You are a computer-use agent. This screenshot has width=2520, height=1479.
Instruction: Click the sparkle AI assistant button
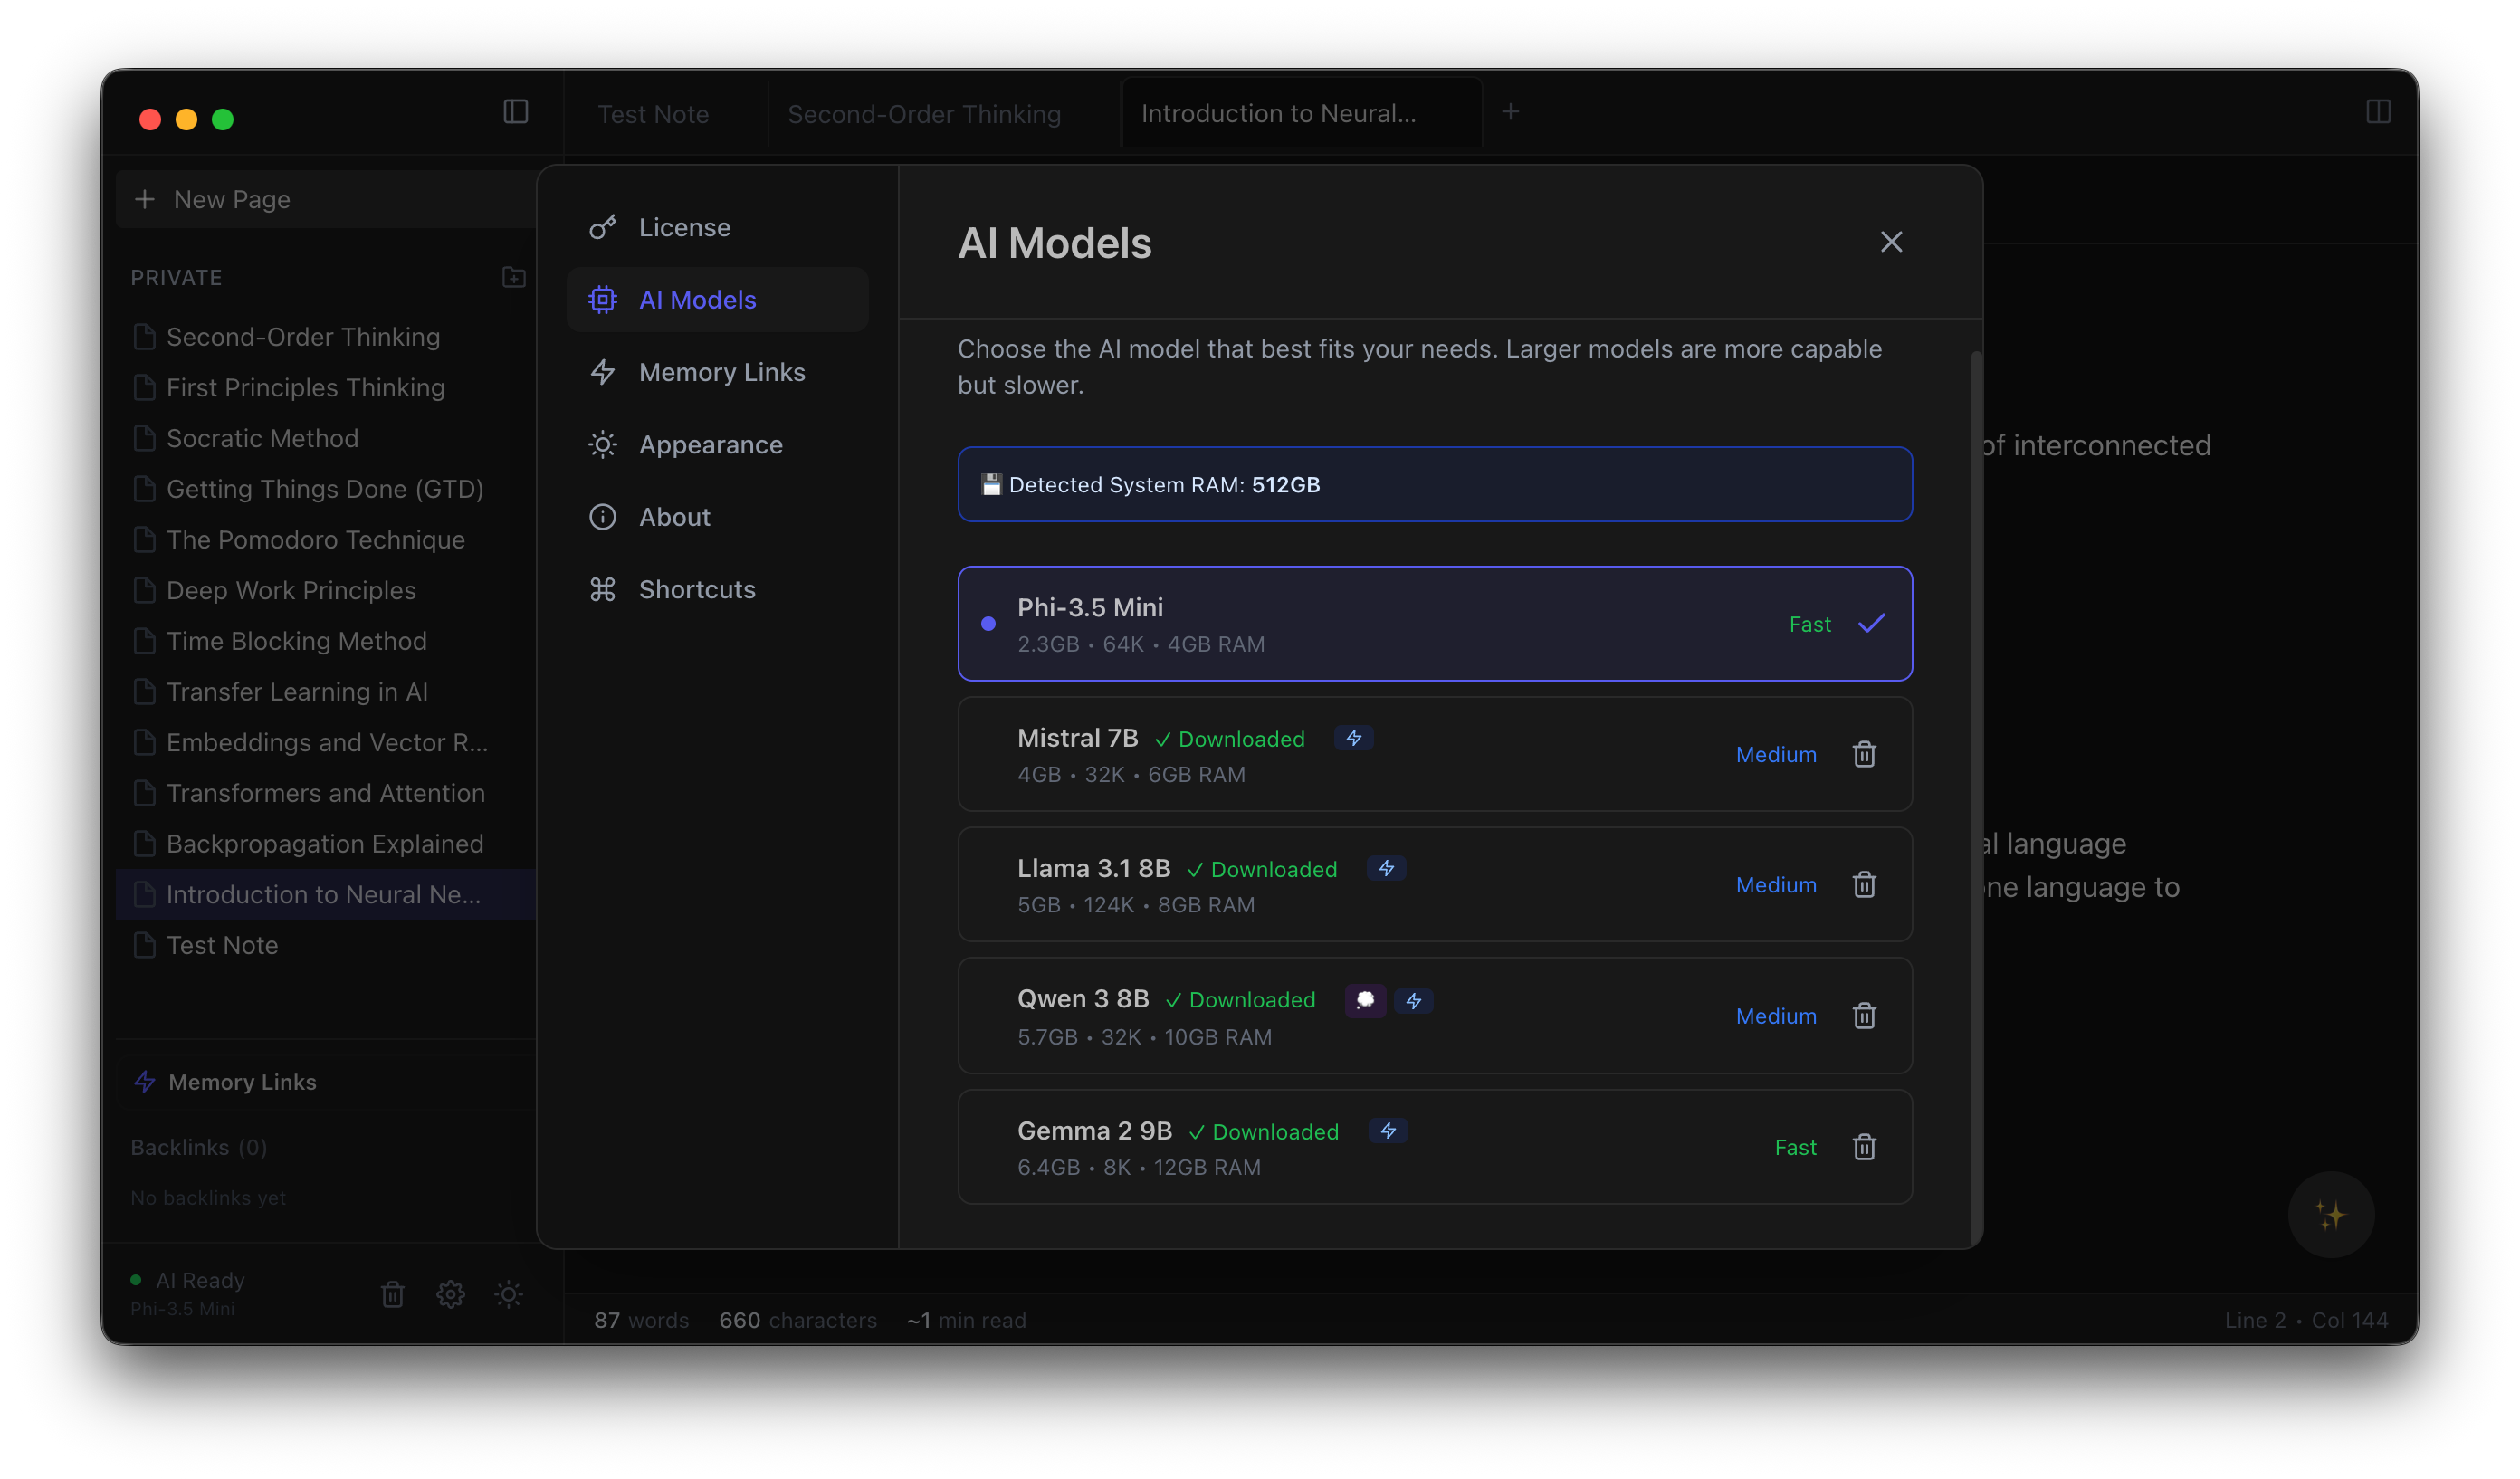coord(2330,1214)
